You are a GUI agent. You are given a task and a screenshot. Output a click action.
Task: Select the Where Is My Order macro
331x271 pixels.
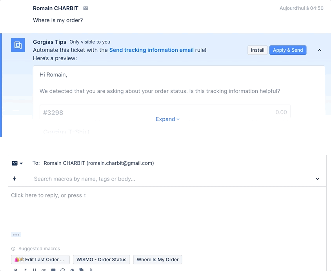(x=158, y=259)
